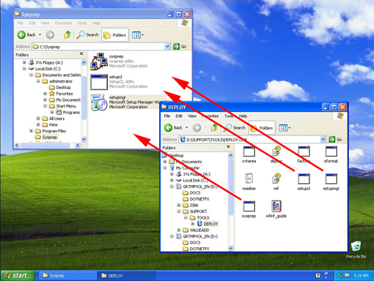Select the factory file in DEPLOY window
Viewport: 374px width, 281px height.
304,154
